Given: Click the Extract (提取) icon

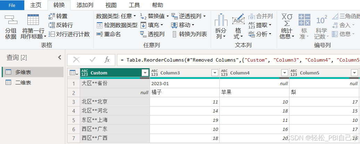Looking at the screenshot, I should tap(252, 25).
